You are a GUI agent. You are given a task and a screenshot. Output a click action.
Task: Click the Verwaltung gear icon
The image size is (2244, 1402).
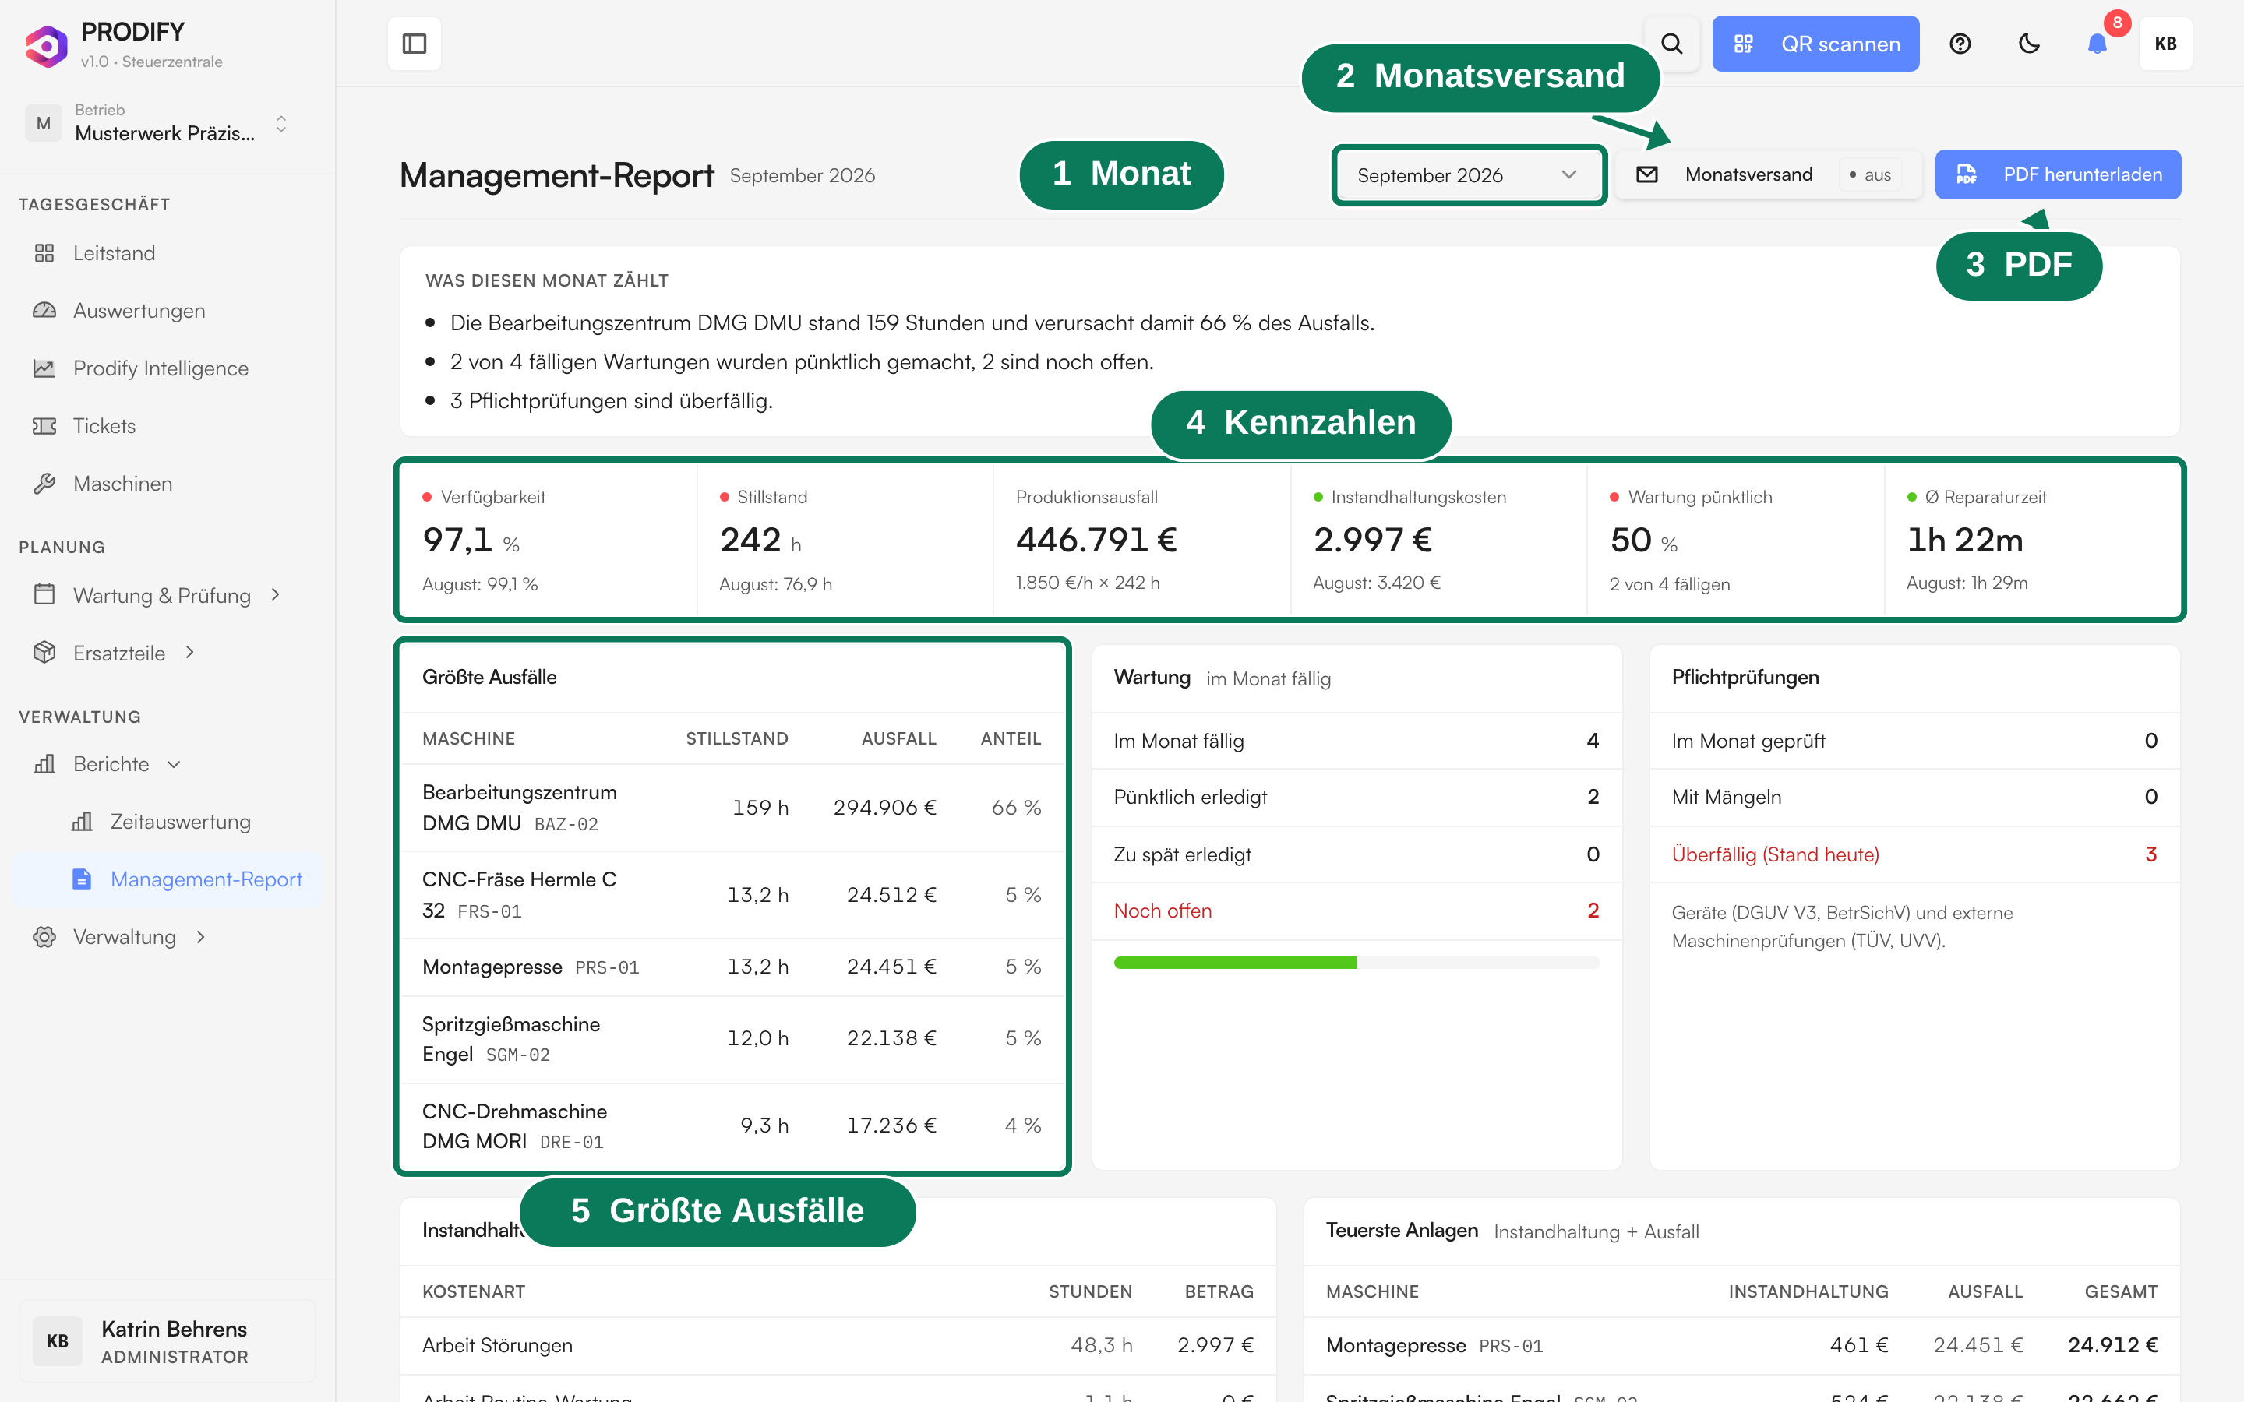(44, 936)
